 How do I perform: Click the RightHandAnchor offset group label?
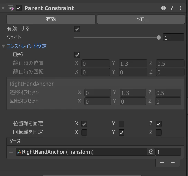click(32, 84)
